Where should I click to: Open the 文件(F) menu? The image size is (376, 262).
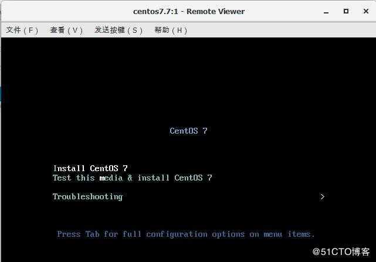tap(22, 30)
